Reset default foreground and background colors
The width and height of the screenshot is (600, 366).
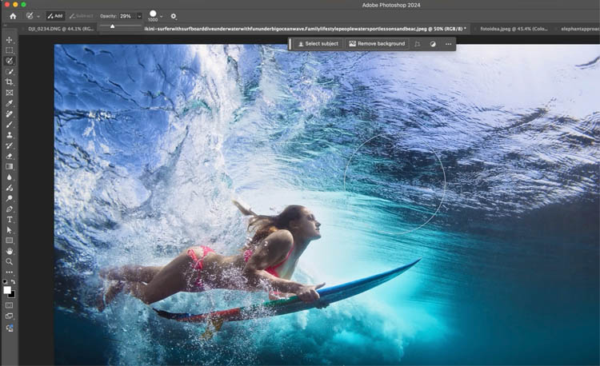5,281
